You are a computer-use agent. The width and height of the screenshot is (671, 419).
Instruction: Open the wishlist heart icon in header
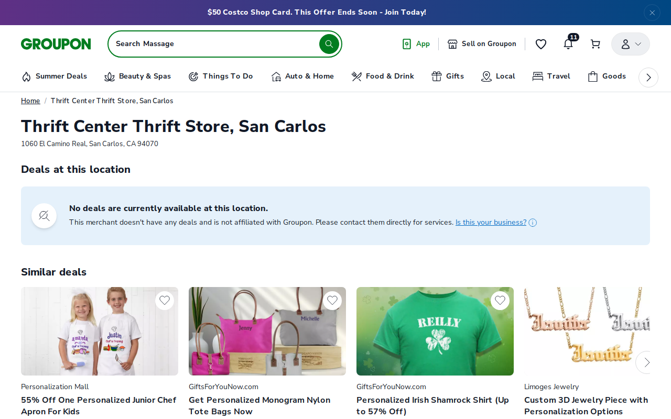(x=541, y=44)
